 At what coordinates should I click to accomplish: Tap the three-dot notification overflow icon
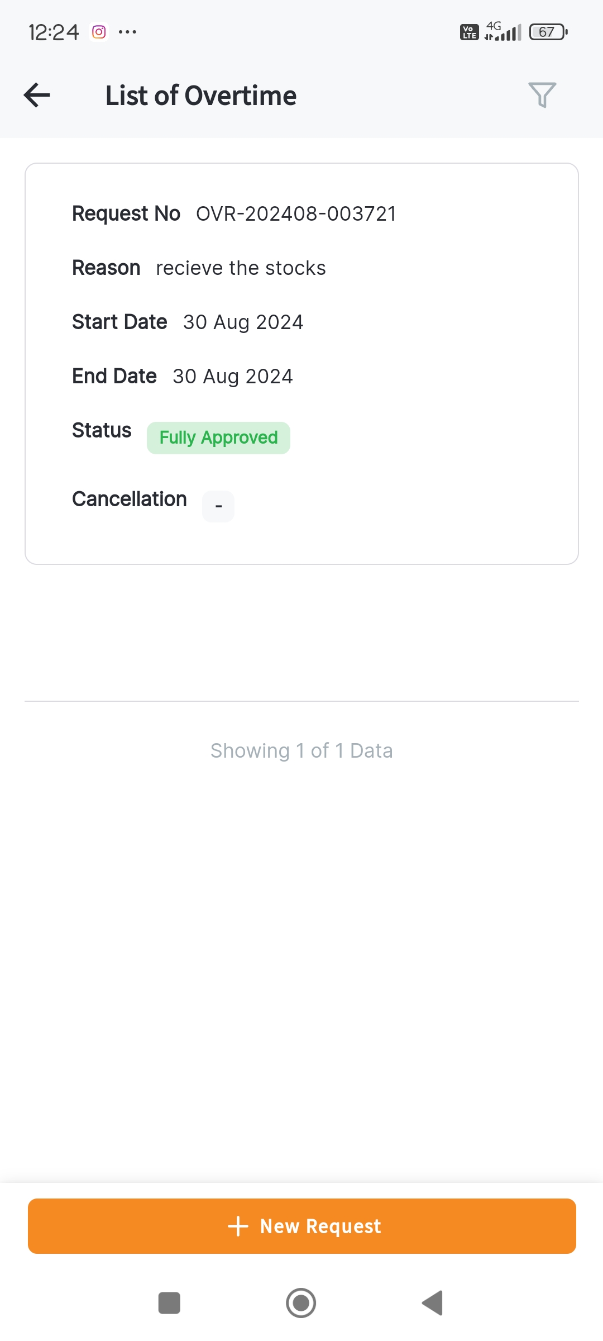pyautogui.click(x=127, y=32)
